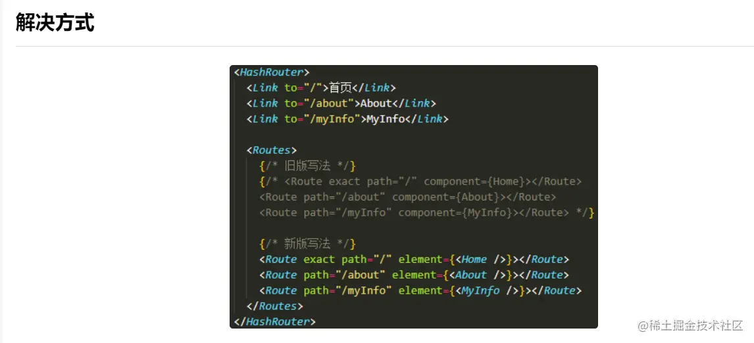The width and height of the screenshot is (754, 343).
Task: Open the HashRouter code screenshot image
Action: (x=414, y=197)
